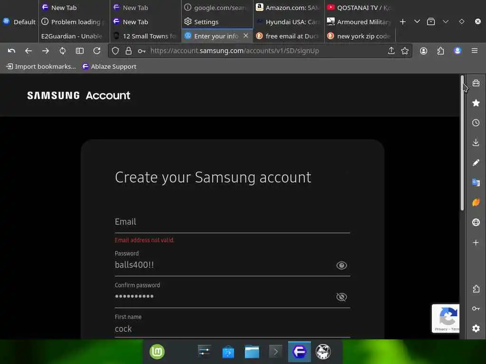
Task: Switch to free email at Duck tab
Action: [x=289, y=36]
